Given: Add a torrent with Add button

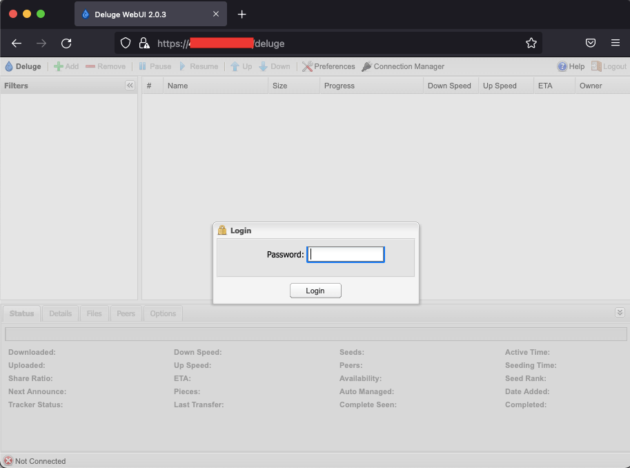Looking at the screenshot, I should coord(66,66).
